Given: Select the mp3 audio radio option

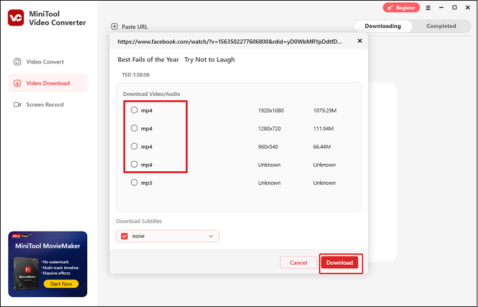Looking at the screenshot, I should (134, 182).
